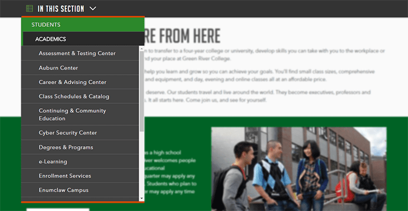This screenshot has height=211, width=408.
Task: Open Continuing & Community Education
Action: click(x=80, y=114)
